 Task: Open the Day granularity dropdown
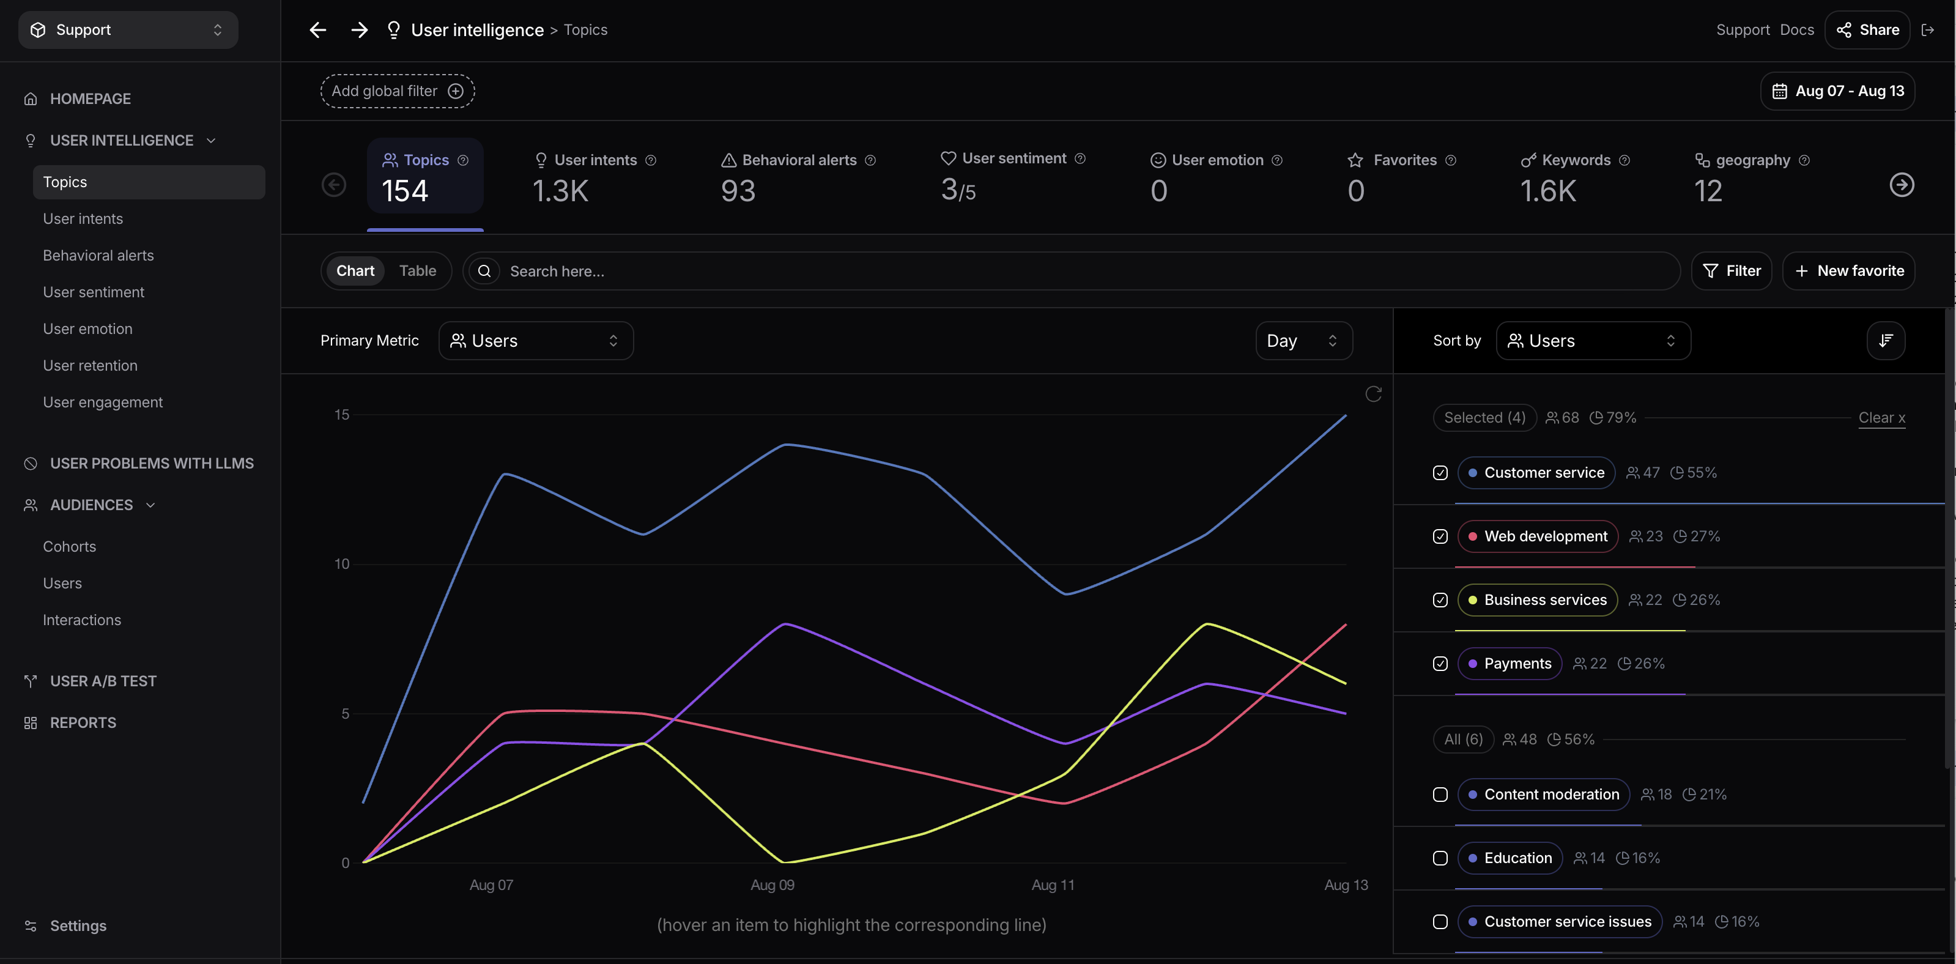(x=1303, y=340)
